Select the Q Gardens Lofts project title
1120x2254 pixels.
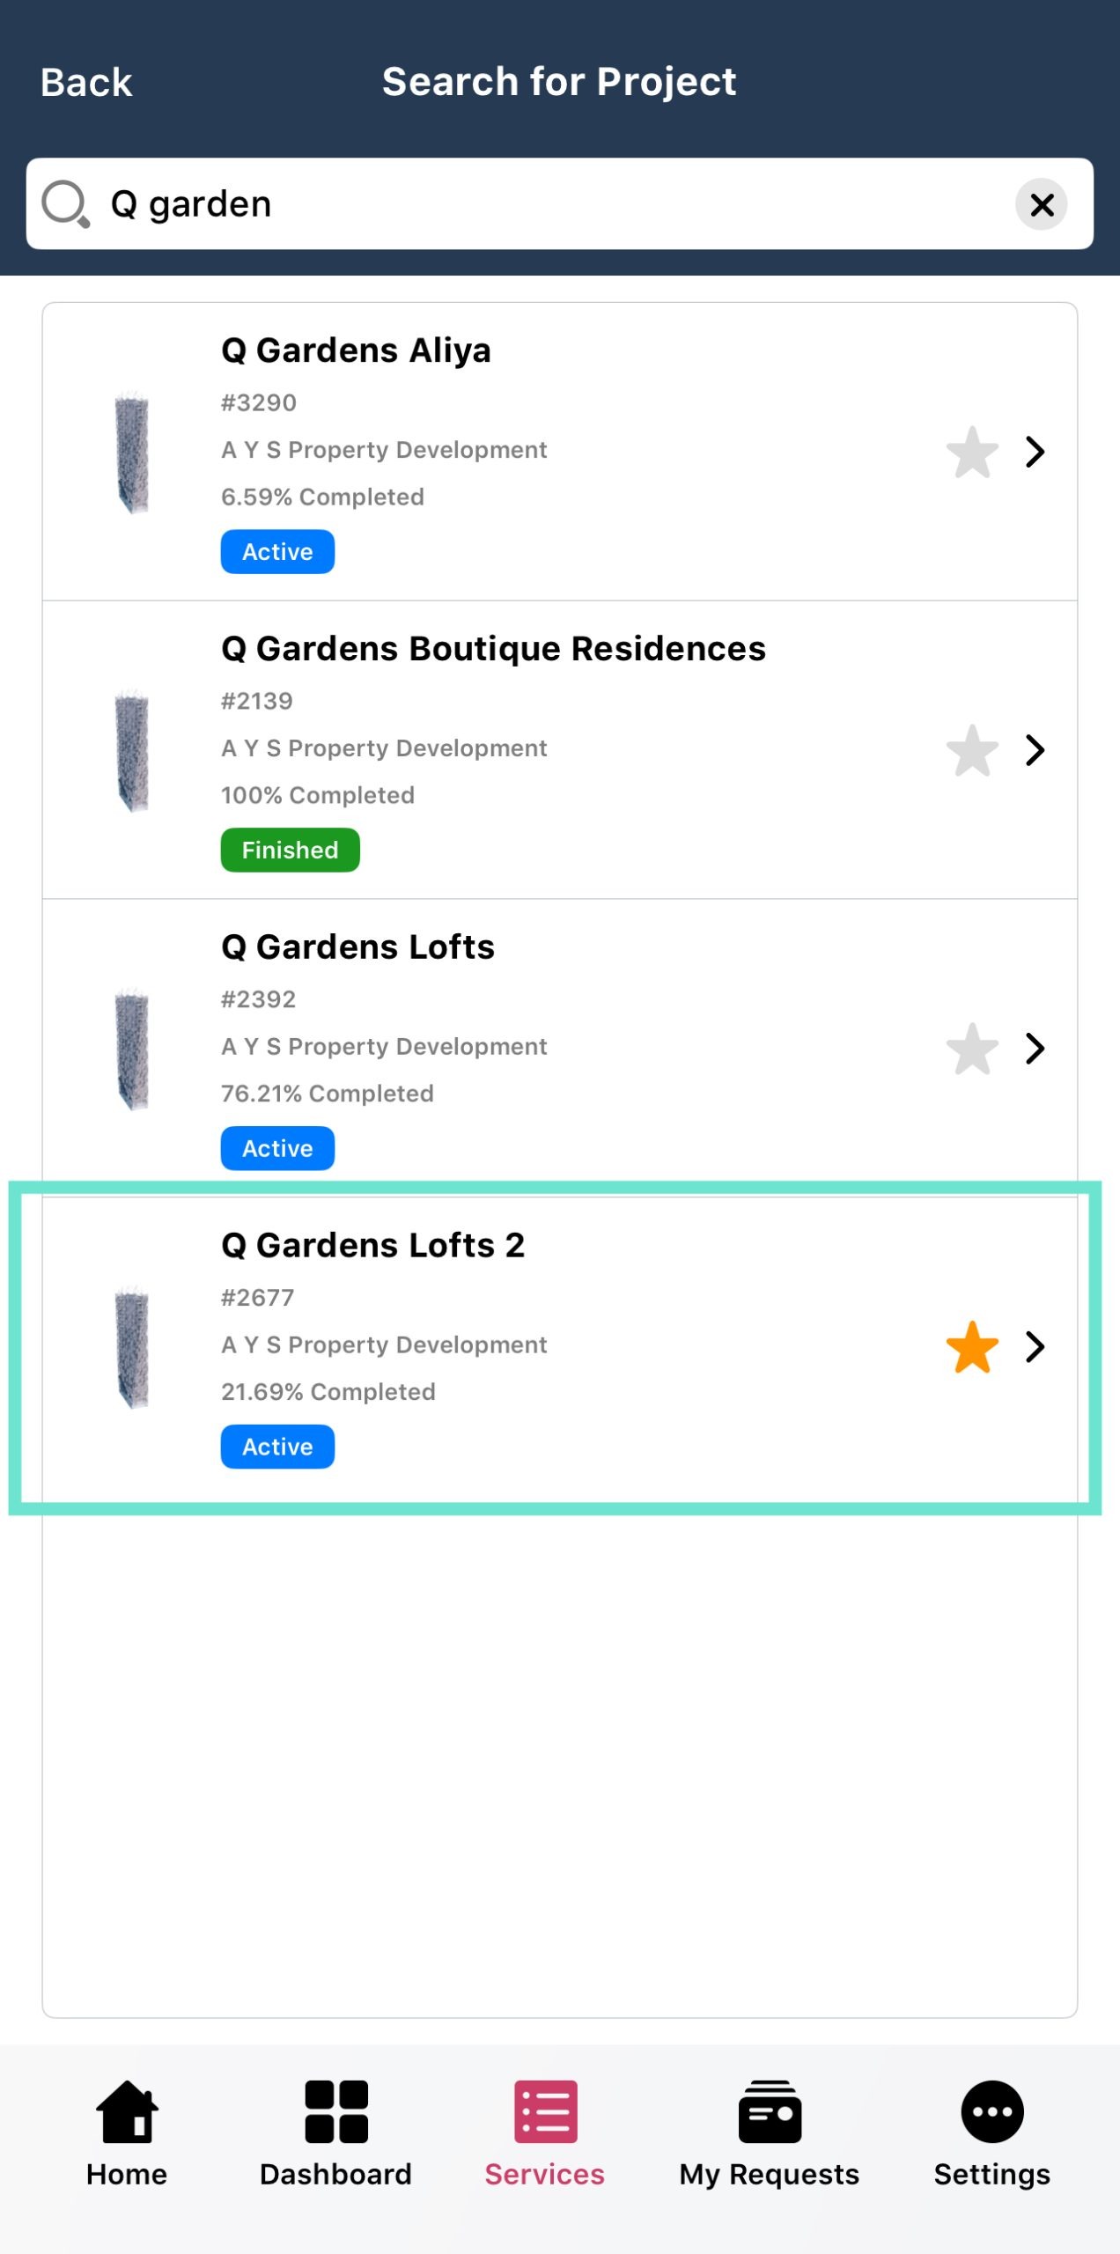click(x=357, y=947)
